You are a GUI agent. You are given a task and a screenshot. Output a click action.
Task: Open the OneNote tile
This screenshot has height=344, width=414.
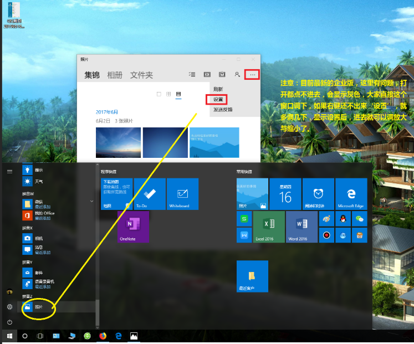[133, 227]
